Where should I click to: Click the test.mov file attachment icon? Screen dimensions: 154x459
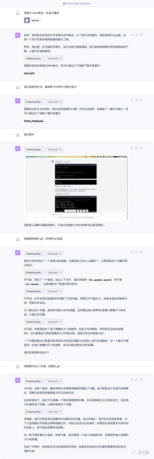[28, 20]
